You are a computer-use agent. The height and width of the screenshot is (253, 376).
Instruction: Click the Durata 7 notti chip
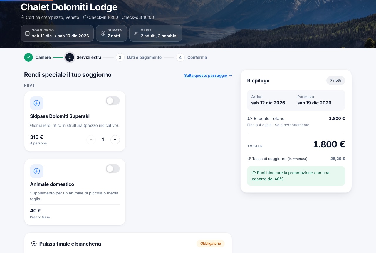[111, 34]
